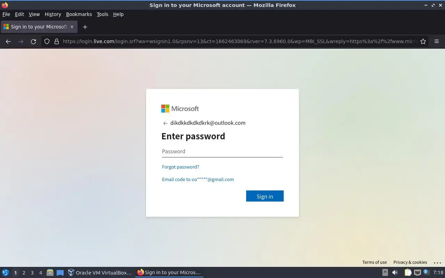Open the Privacy & cookies footer link
The image size is (445, 278).
click(410, 262)
